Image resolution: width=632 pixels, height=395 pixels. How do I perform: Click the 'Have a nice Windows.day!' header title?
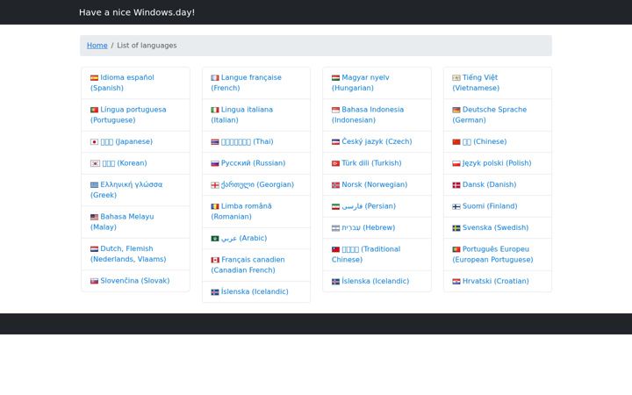tap(137, 12)
